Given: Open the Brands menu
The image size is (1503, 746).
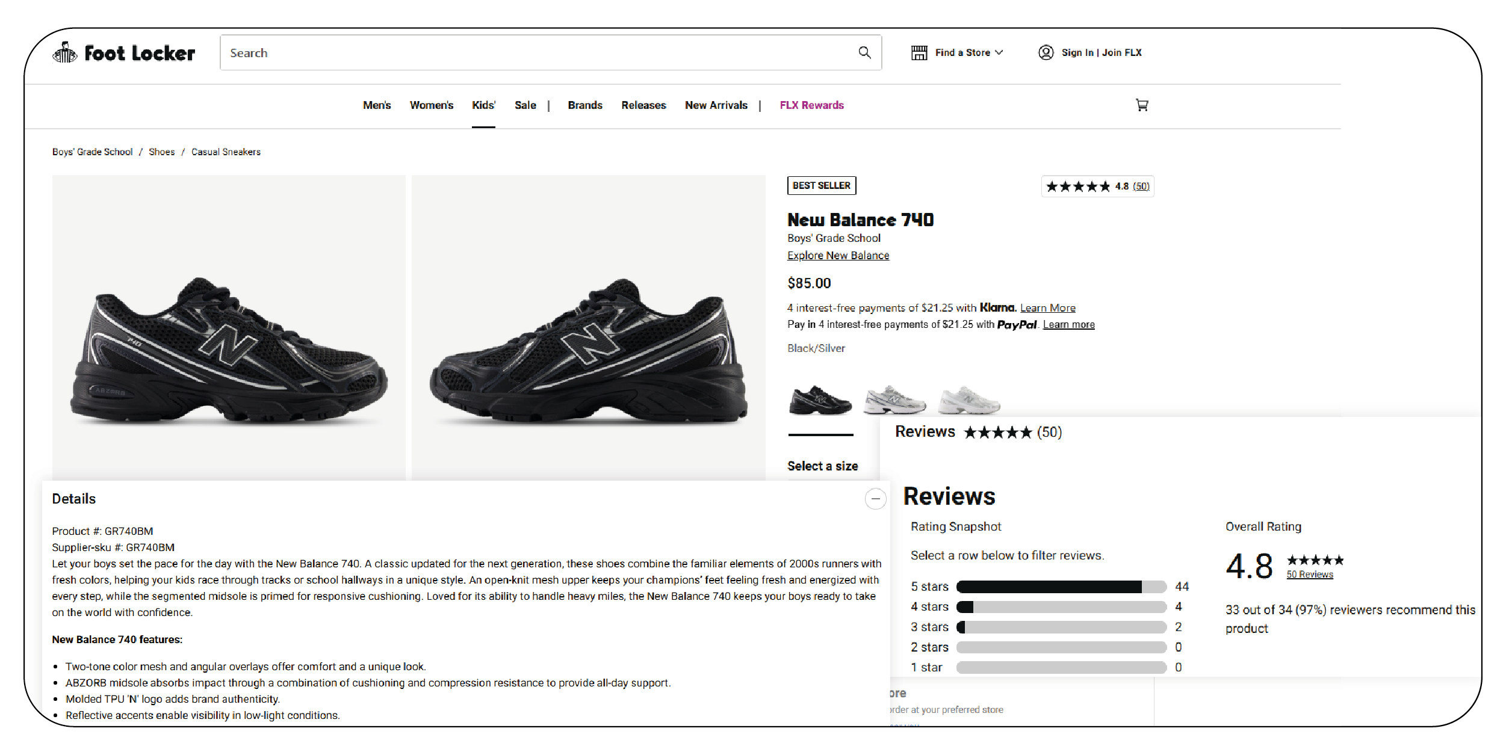Looking at the screenshot, I should 585,105.
